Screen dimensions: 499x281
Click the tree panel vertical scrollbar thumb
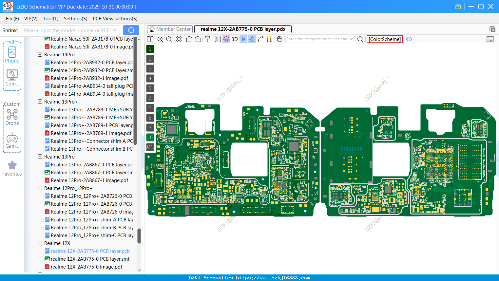tap(139, 236)
